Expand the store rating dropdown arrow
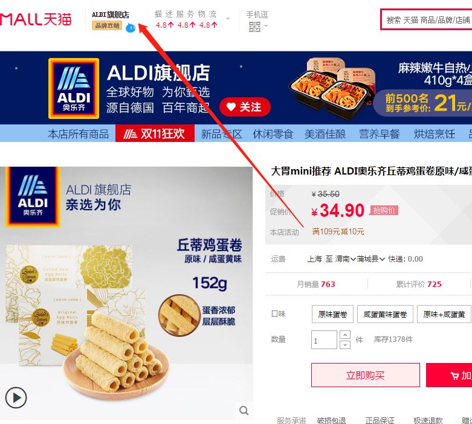This screenshot has height=424, width=472. pos(228,19)
